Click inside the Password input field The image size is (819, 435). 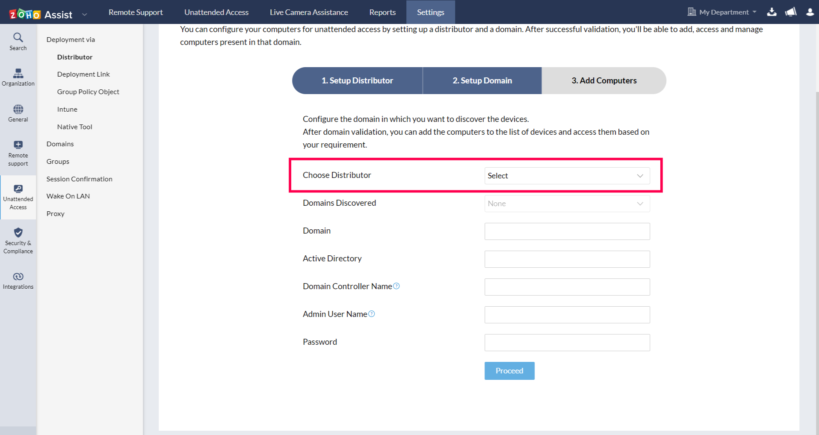coord(567,342)
